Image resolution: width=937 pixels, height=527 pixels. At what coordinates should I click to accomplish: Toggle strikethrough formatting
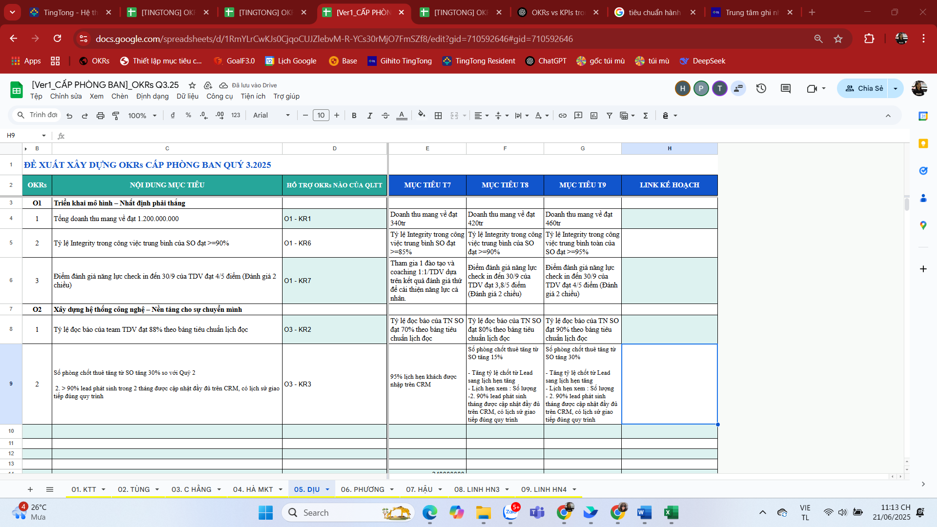point(386,116)
